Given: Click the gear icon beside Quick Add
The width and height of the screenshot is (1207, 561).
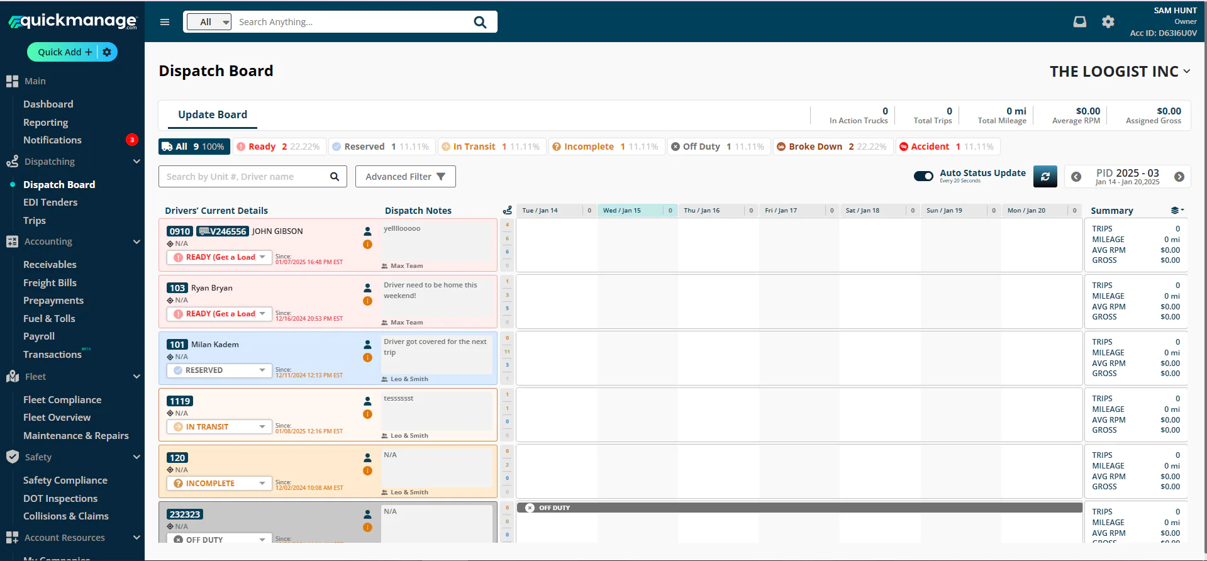Looking at the screenshot, I should (107, 52).
